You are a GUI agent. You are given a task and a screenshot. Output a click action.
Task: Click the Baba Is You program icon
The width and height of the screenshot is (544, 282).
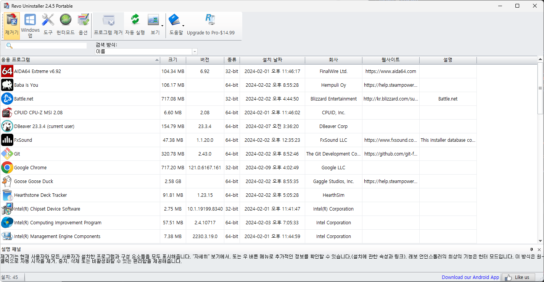tap(7, 85)
